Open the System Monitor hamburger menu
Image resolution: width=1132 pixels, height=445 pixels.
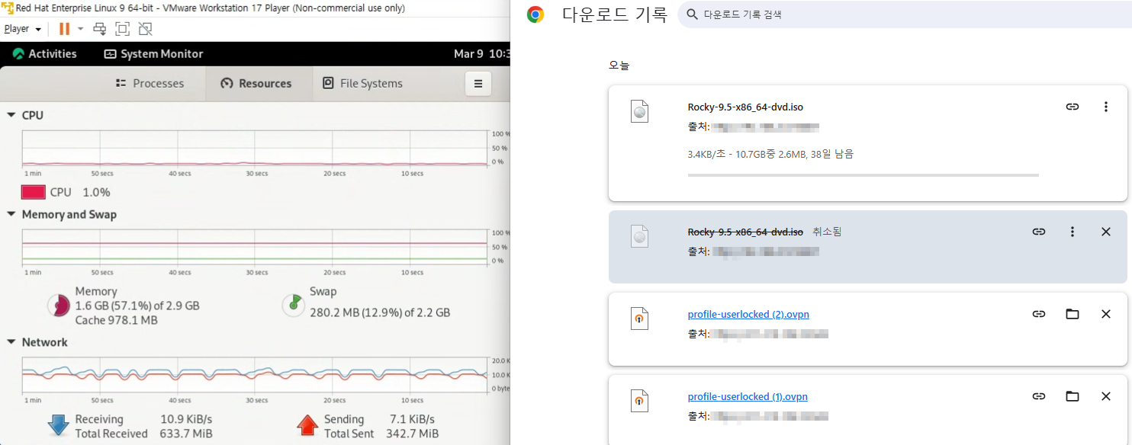[478, 84]
